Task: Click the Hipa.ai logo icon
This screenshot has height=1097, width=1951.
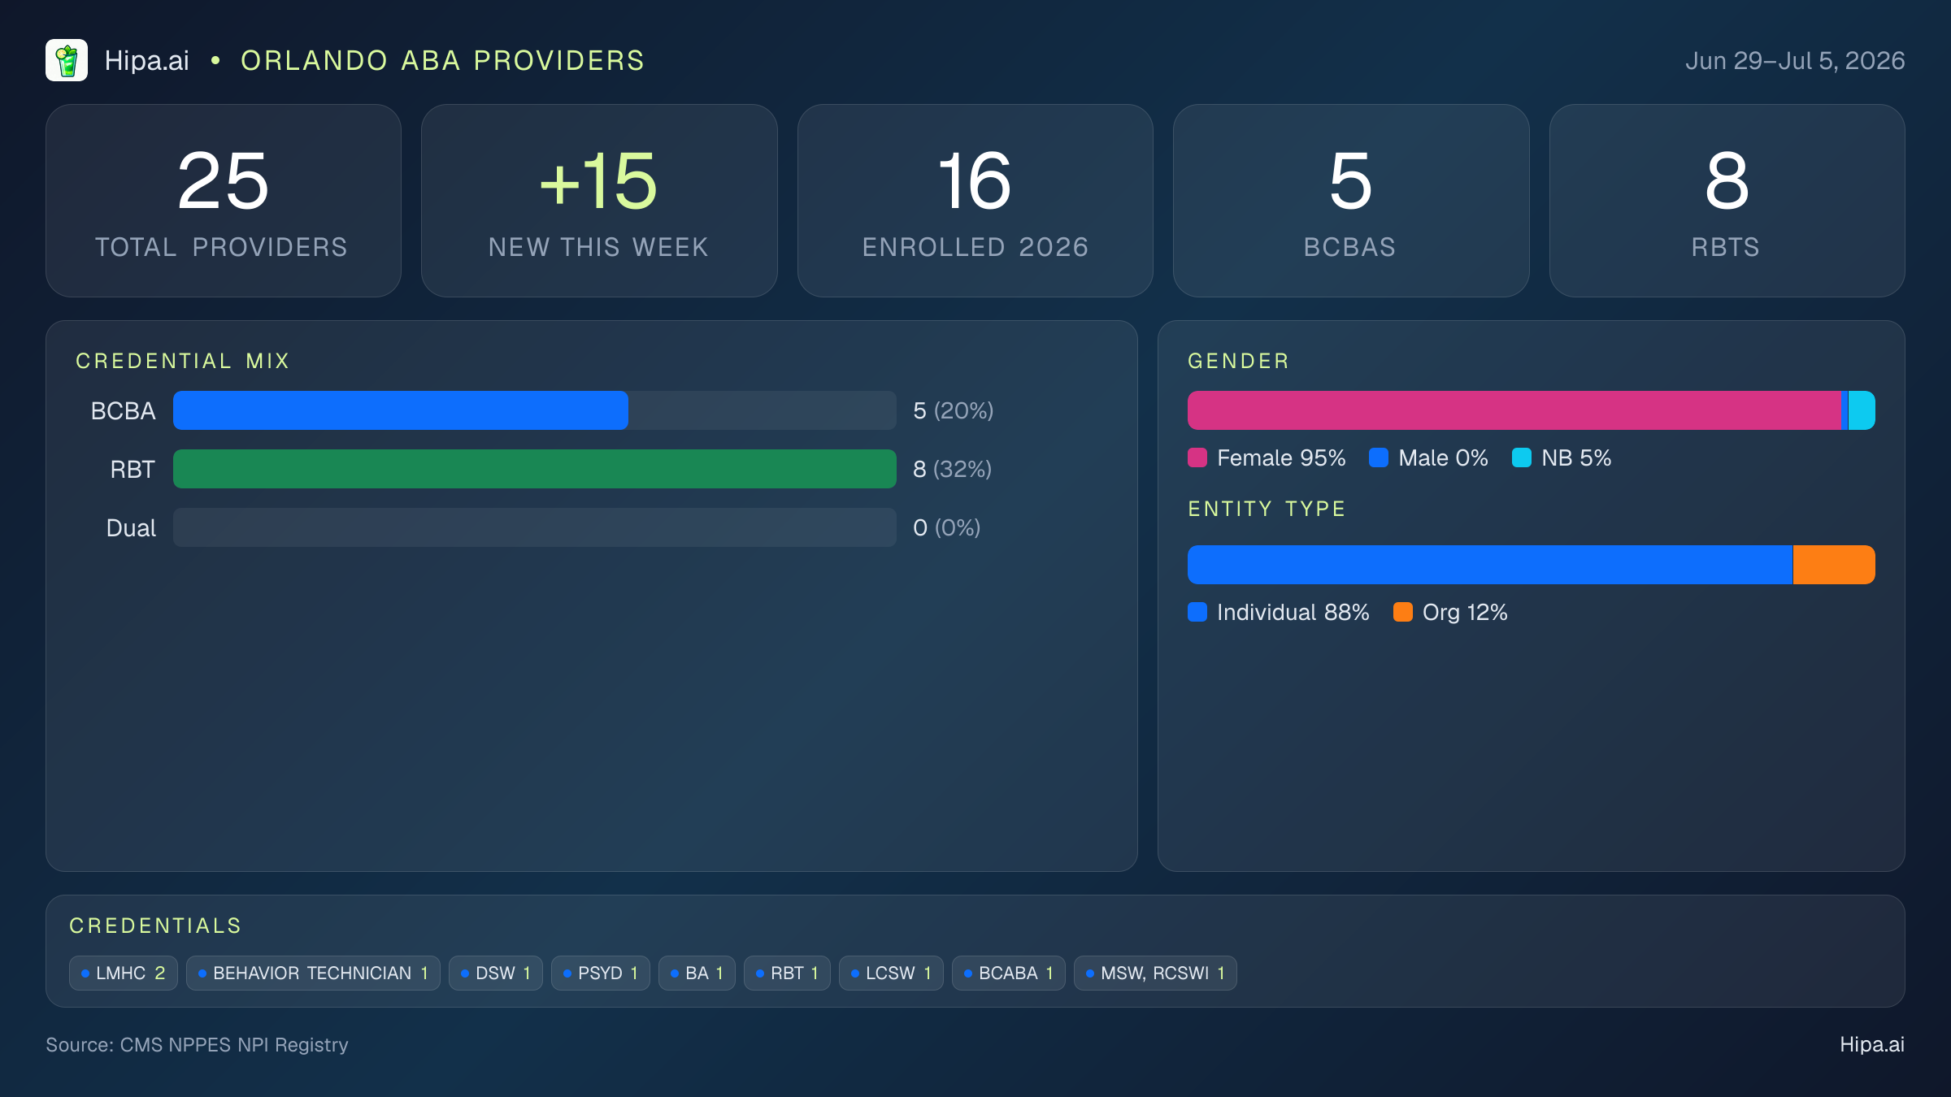Action: [x=67, y=60]
